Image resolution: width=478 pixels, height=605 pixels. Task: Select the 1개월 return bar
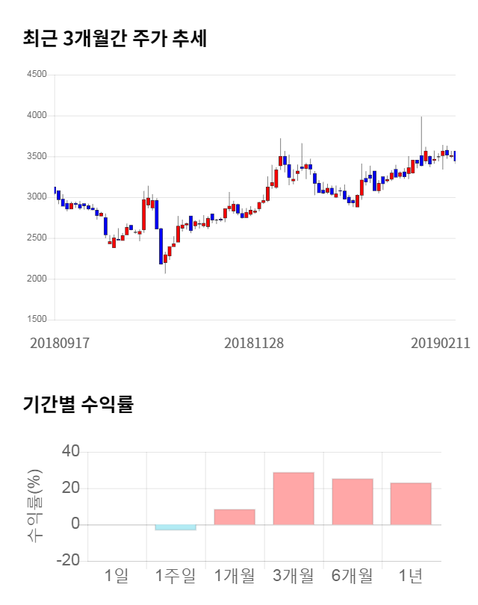[x=235, y=517]
